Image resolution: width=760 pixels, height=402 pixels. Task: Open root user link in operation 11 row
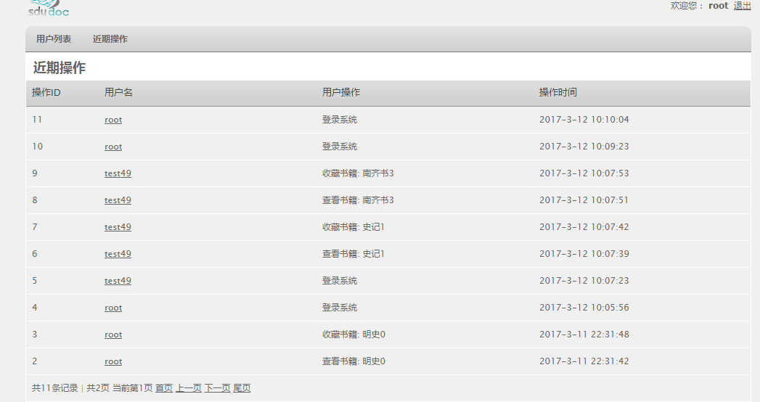click(113, 120)
